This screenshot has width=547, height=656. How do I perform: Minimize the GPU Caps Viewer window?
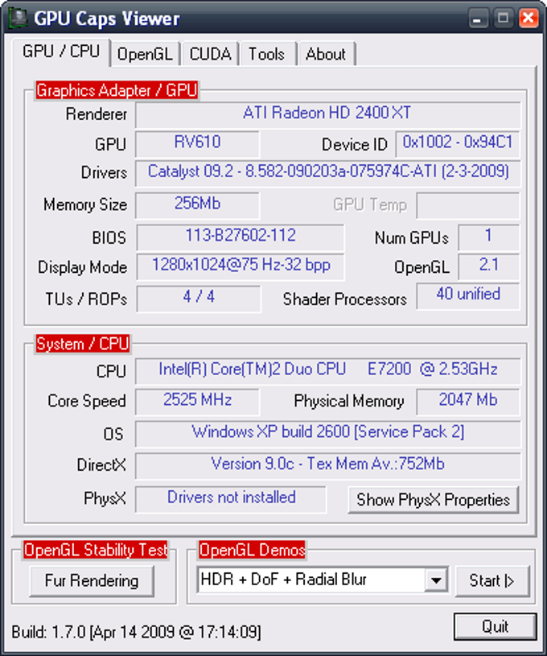(478, 19)
